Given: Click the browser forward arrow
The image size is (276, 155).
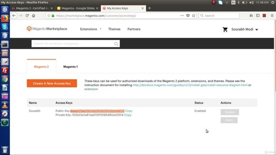Looking at the screenshot, I should (21, 15).
